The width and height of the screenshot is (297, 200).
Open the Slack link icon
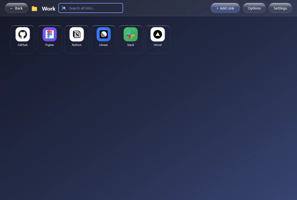[130, 34]
